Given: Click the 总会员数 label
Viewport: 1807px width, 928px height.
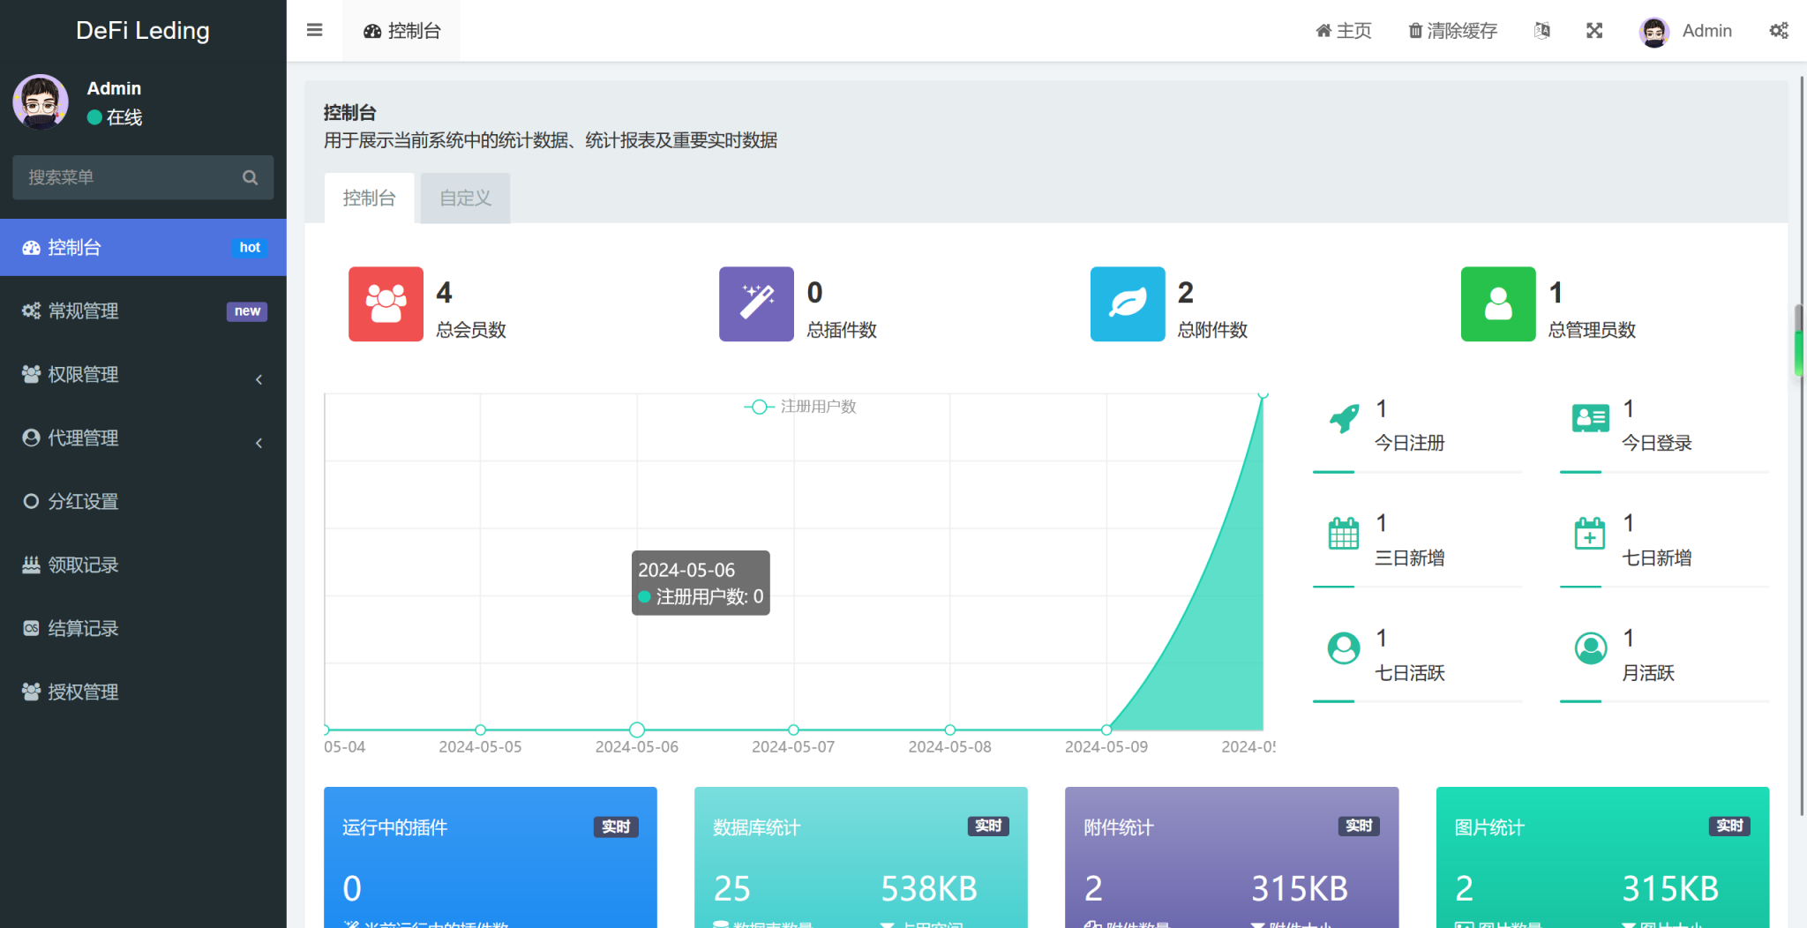Looking at the screenshot, I should [x=471, y=330].
